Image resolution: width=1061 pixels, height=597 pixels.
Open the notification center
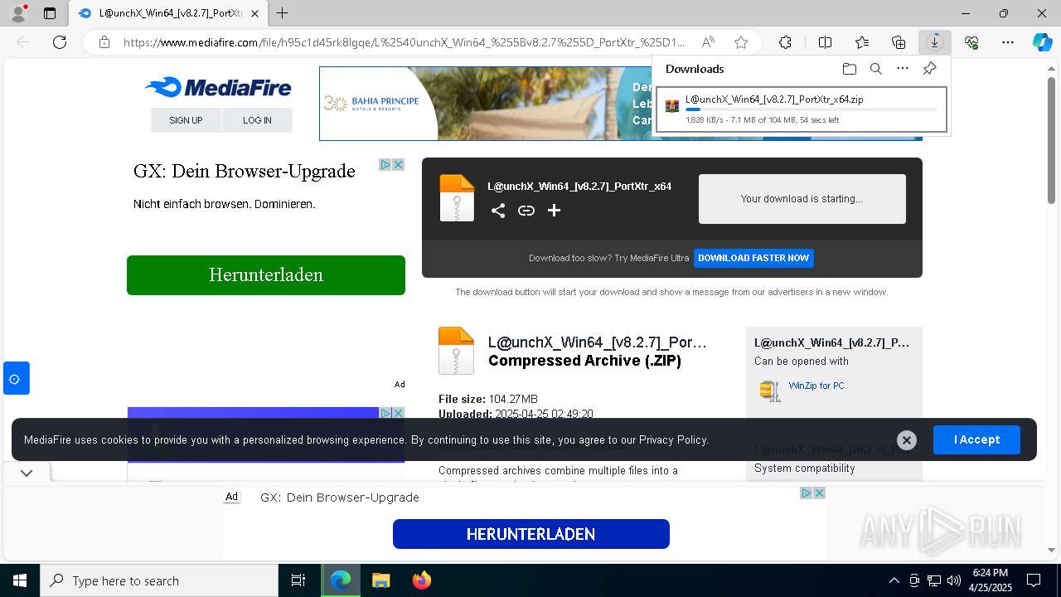[1034, 580]
